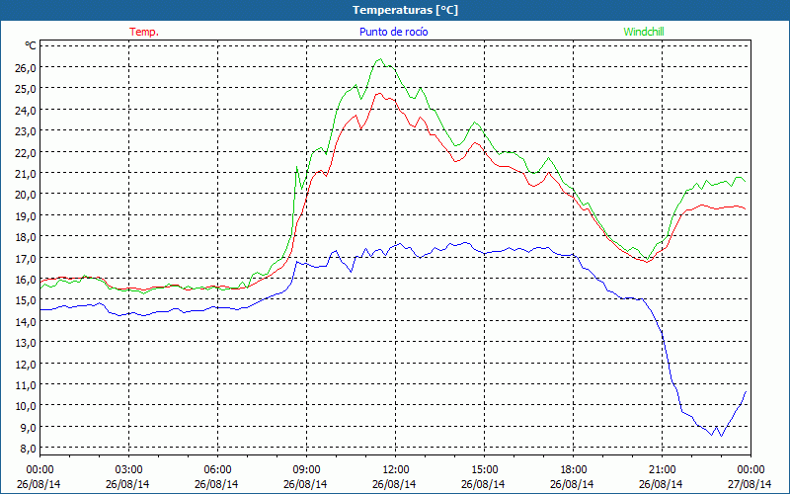This screenshot has width=790, height=494.
Task: Click the 12,0 y-axis value
Action: (27, 364)
